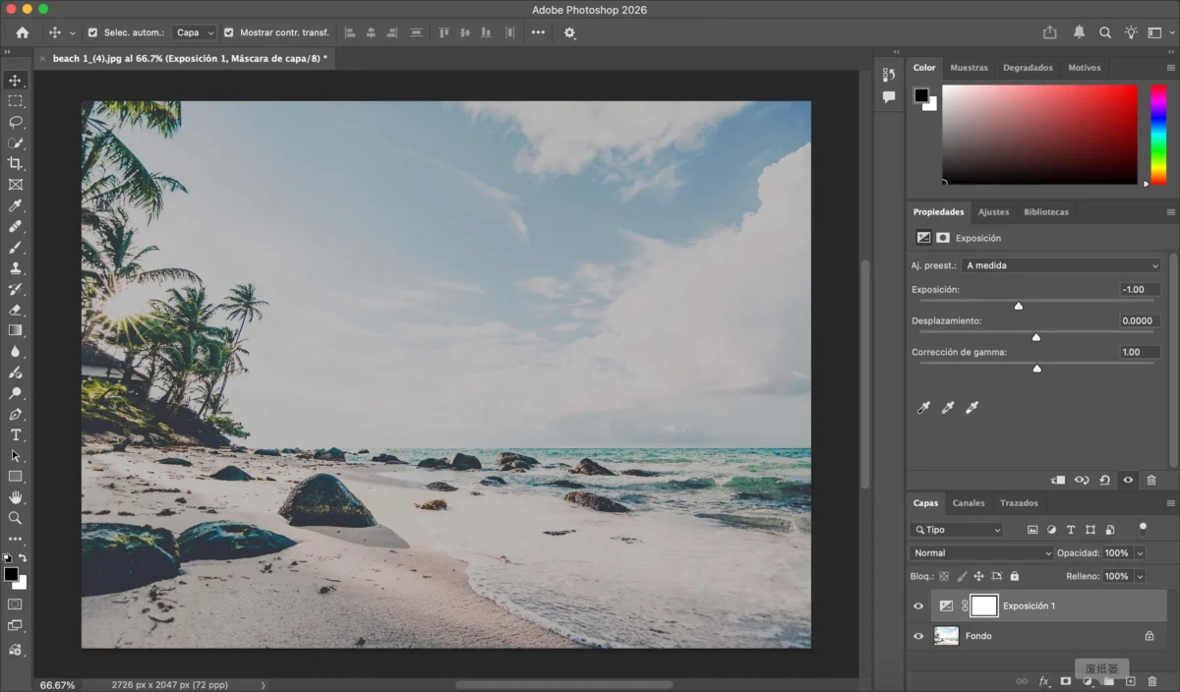Click the Exposición slider handle

tap(1019, 306)
